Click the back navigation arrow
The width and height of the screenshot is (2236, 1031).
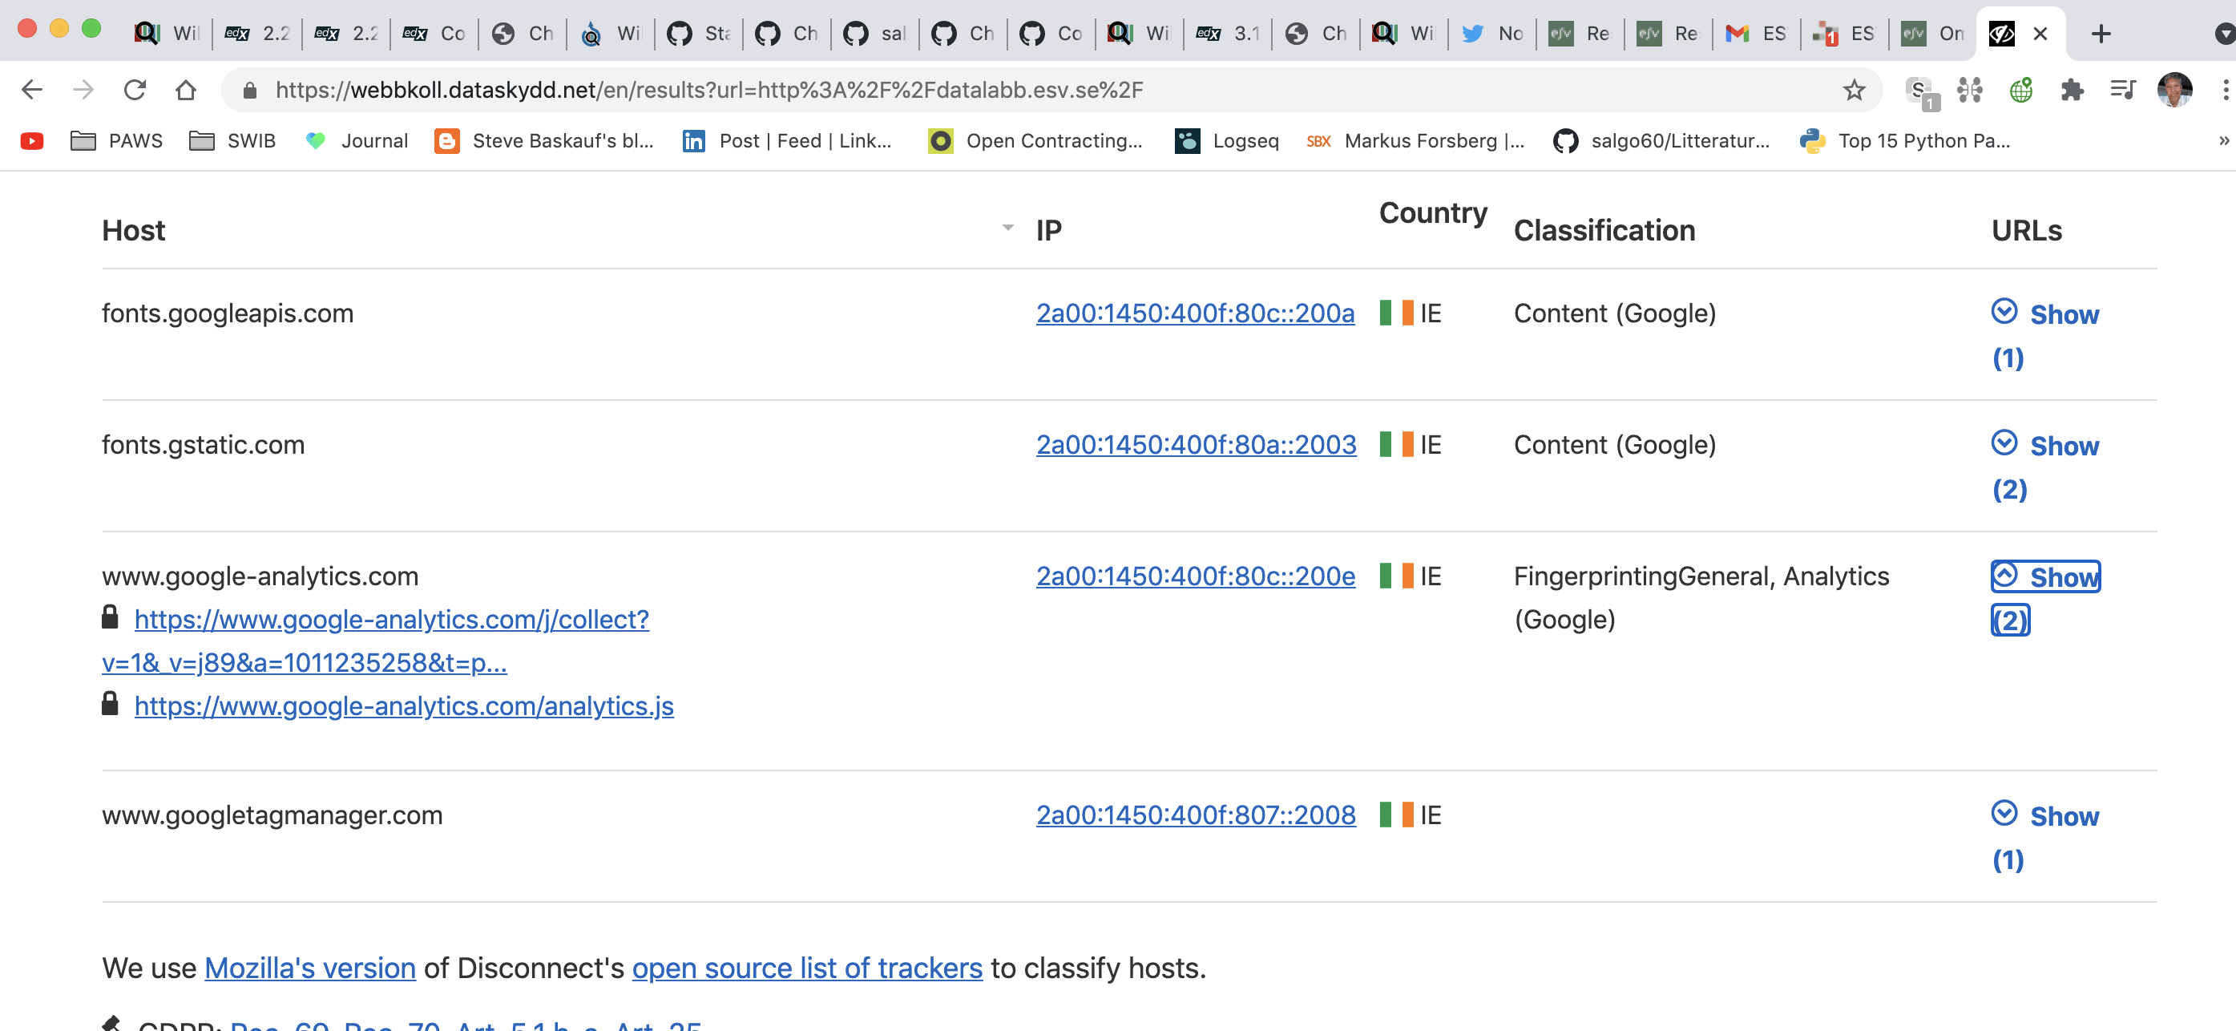point(32,90)
